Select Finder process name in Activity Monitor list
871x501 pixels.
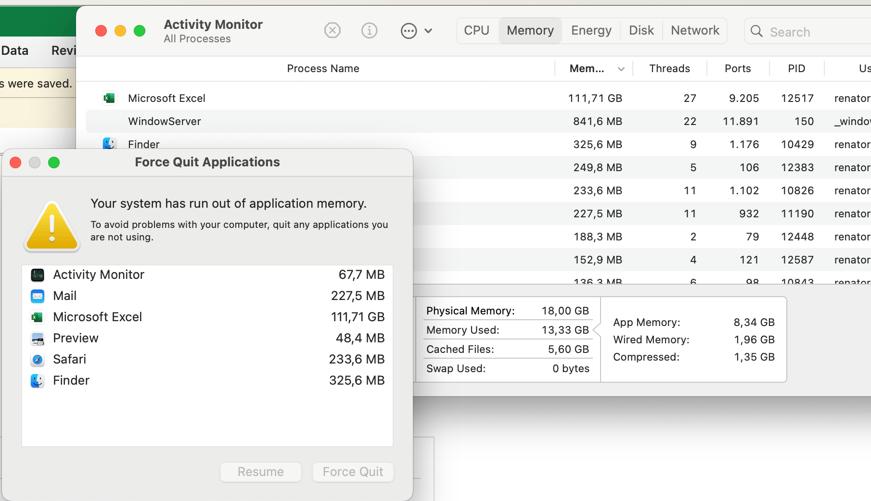click(143, 144)
